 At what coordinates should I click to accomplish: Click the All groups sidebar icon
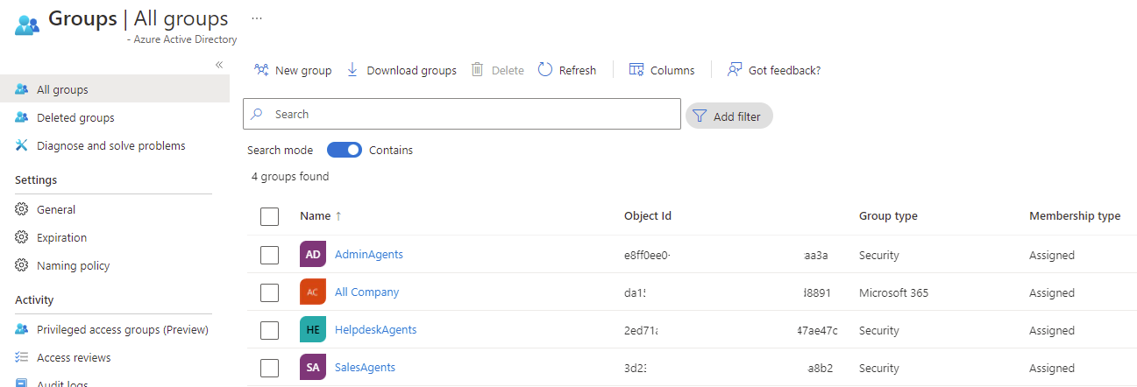pyautogui.click(x=22, y=89)
